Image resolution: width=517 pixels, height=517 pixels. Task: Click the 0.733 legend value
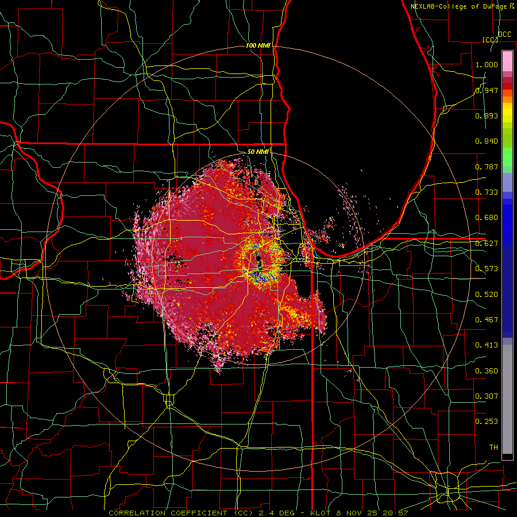pos(487,192)
